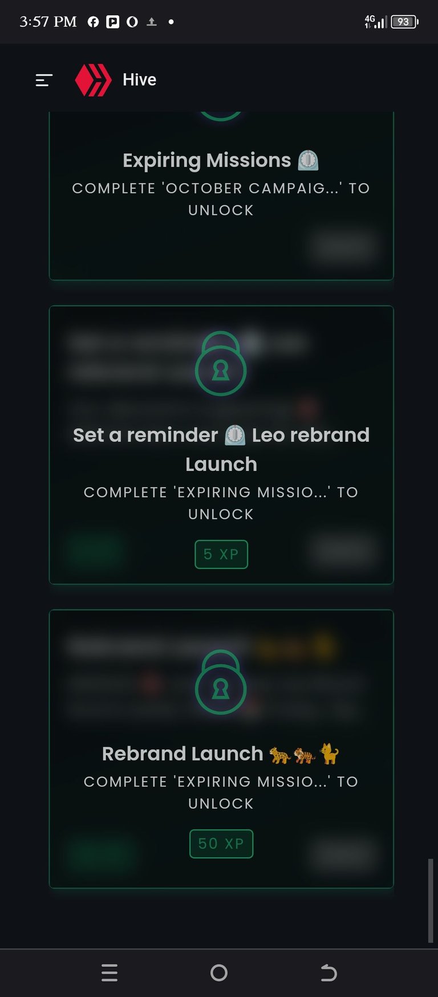438x997 pixels.
Task: Tap the red Hive logo icon
Action: point(94,80)
